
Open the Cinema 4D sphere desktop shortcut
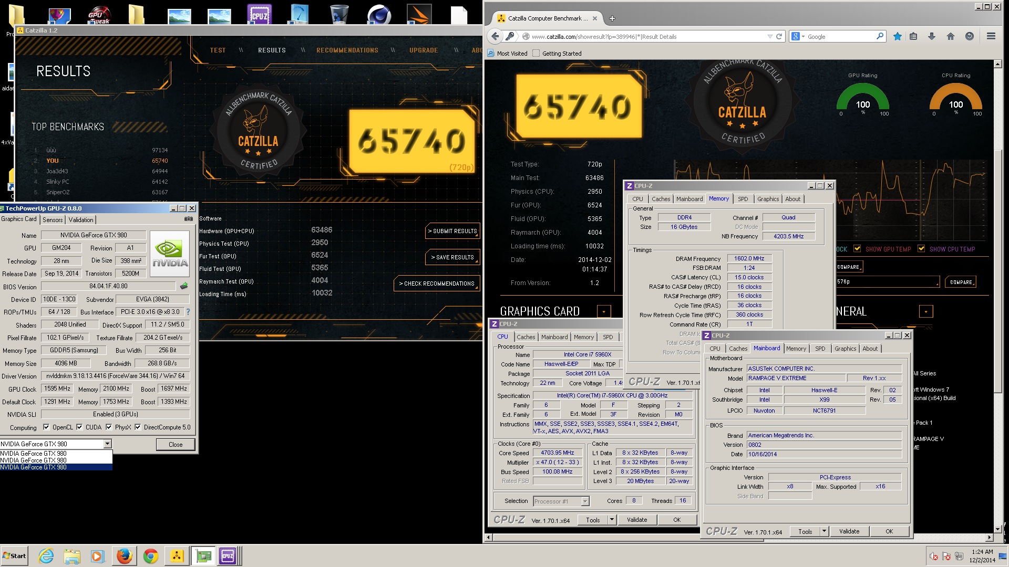pos(379,14)
